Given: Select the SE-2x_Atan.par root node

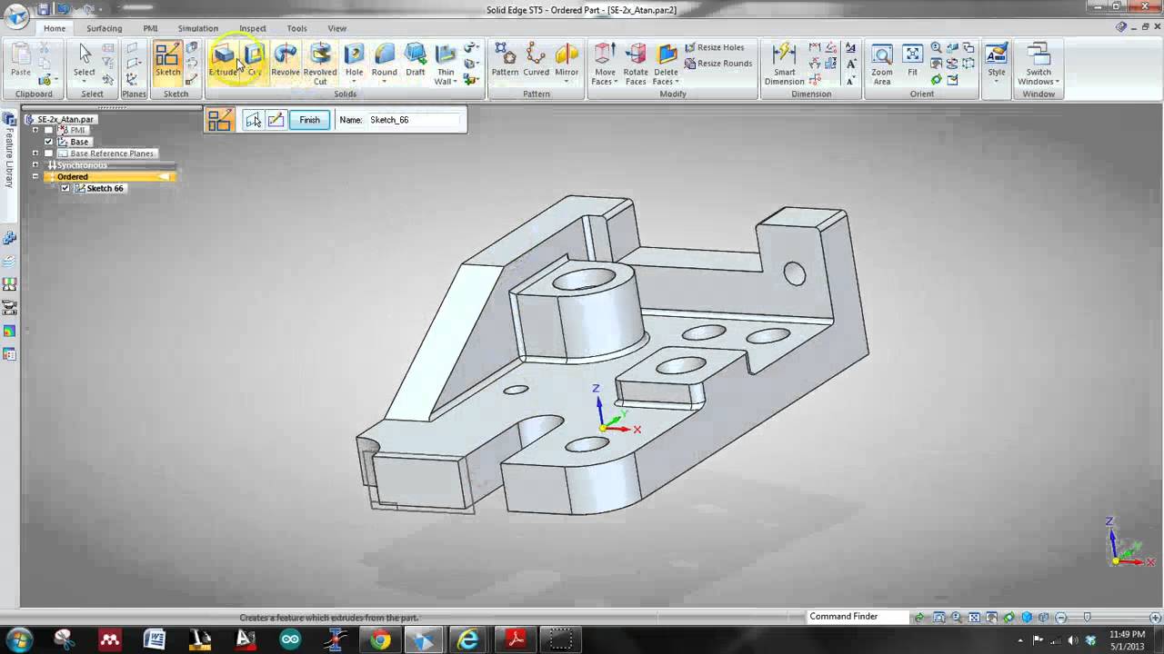Looking at the screenshot, I should [x=60, y=119].
